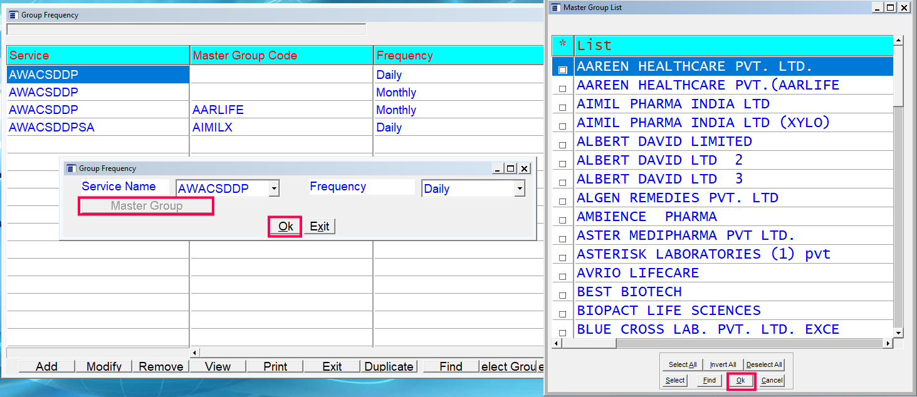The height and width of the screenshot is (397, 917).
Task: Click the Find button in the Group Frequency window
Action: tap(451, 366)
